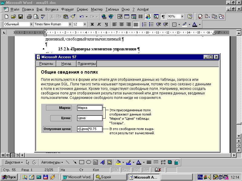Apply font color A on formatting toolbar
Viewport: 242px width, 181px height.
pos(195,24)
